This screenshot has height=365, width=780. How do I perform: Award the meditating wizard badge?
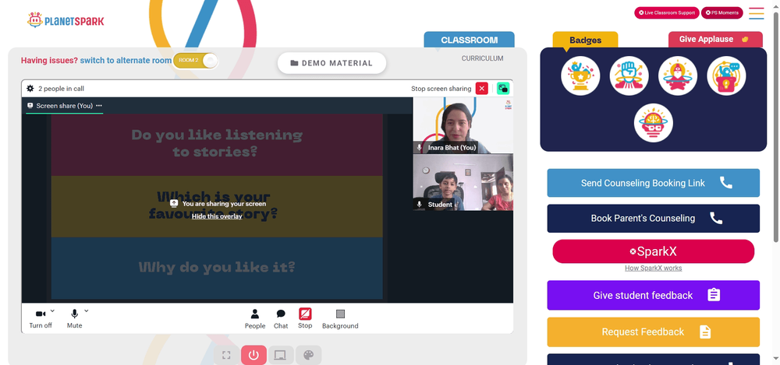[678, 75]
